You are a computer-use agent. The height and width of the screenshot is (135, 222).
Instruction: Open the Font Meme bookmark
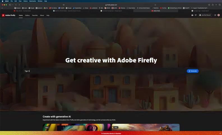53,8
